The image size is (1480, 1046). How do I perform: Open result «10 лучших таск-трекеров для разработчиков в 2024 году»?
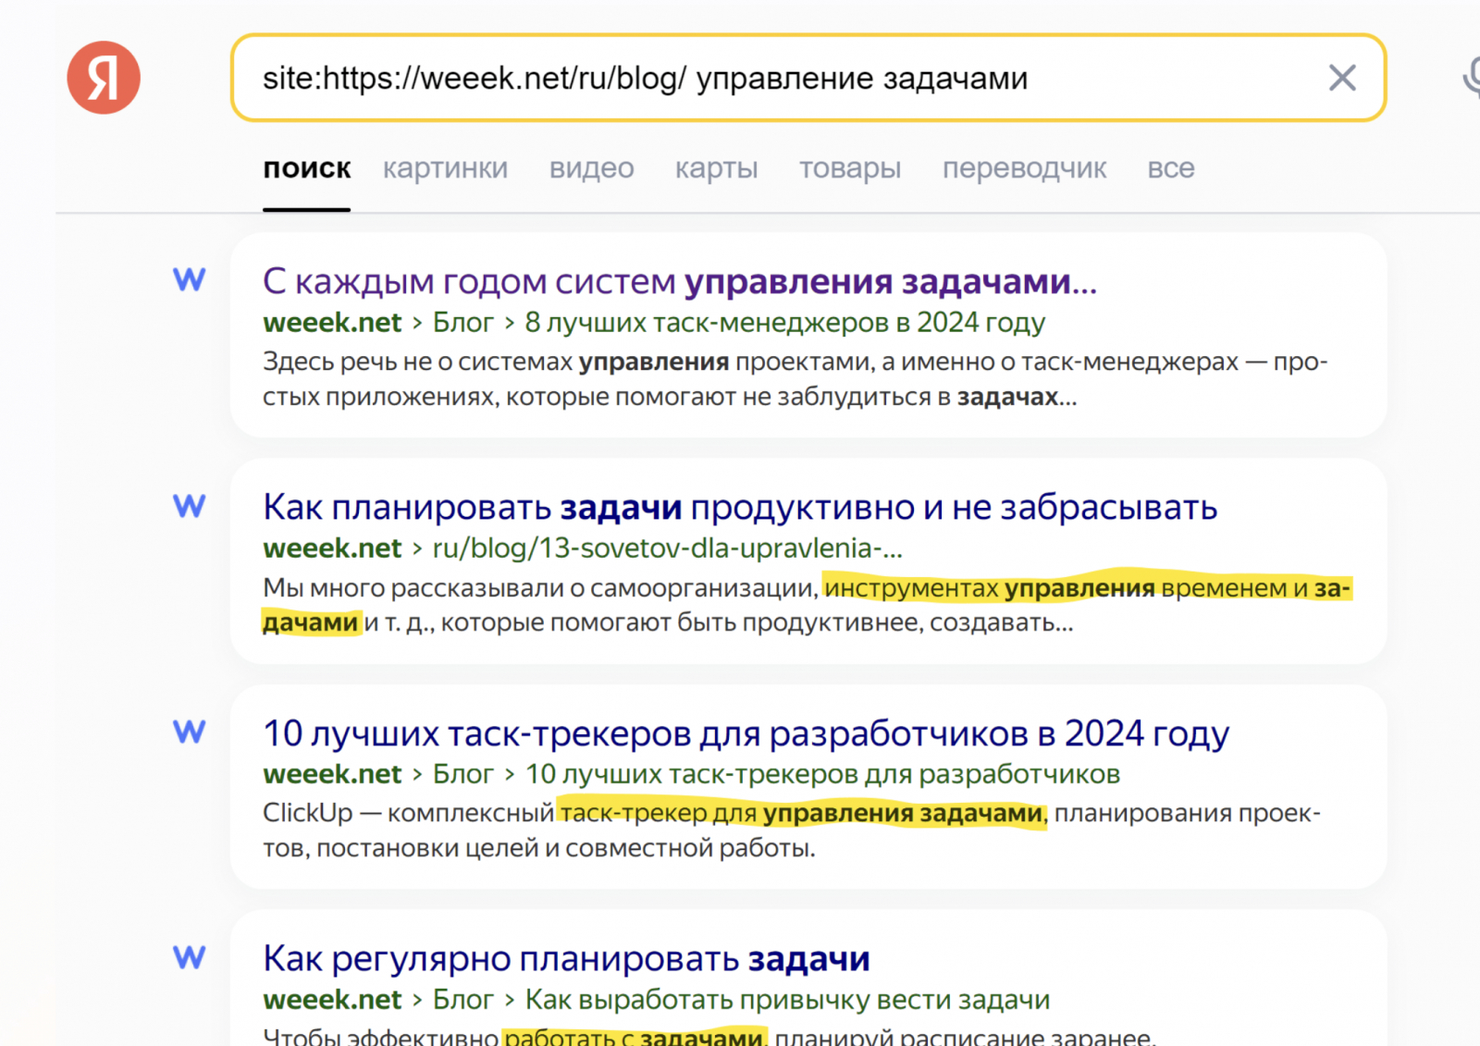tap(746, 732)
